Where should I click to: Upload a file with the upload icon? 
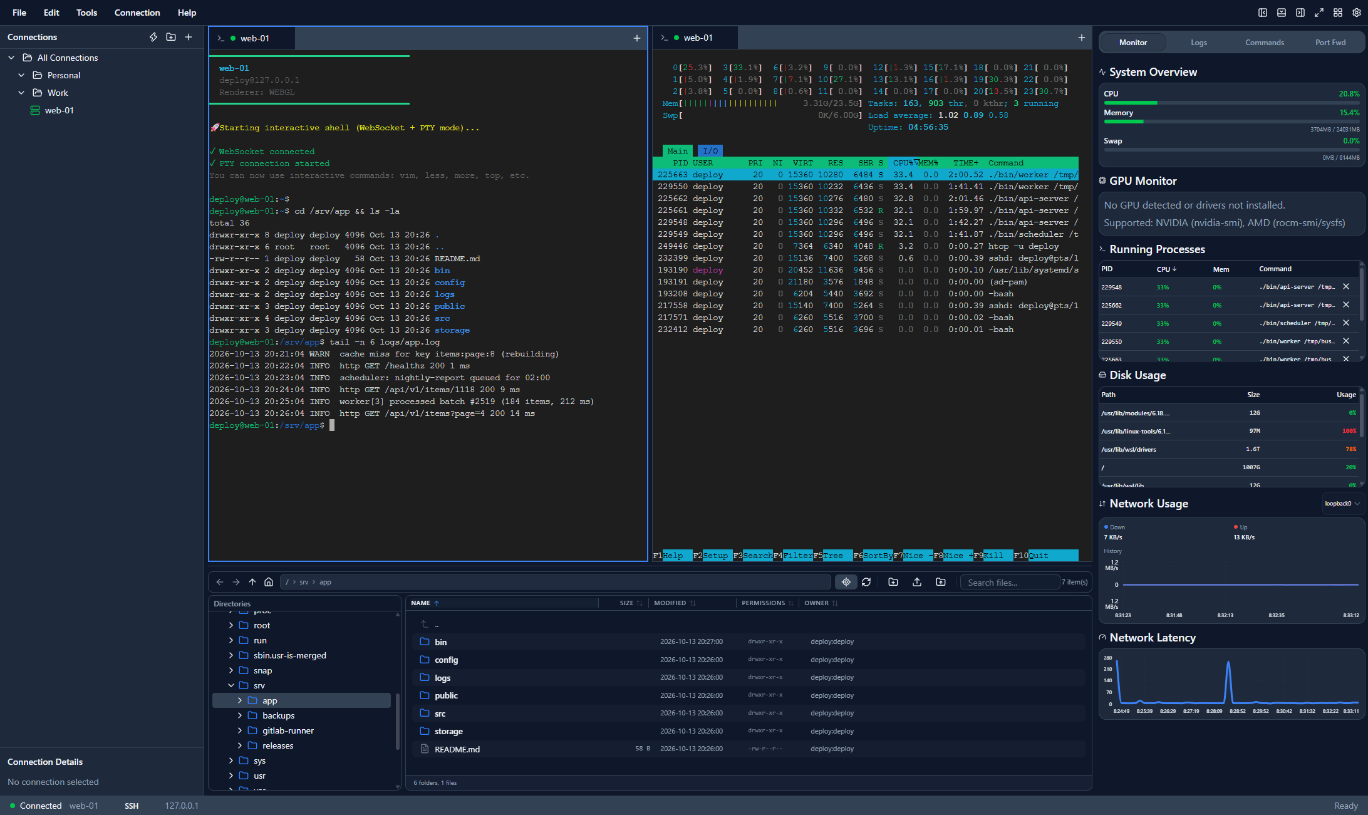(x=917, y=582)
